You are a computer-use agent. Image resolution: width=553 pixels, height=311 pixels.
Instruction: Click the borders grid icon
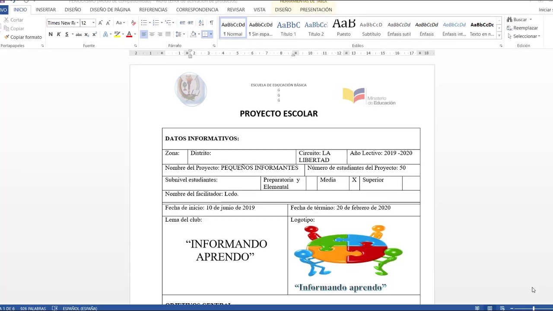[205, 34]
